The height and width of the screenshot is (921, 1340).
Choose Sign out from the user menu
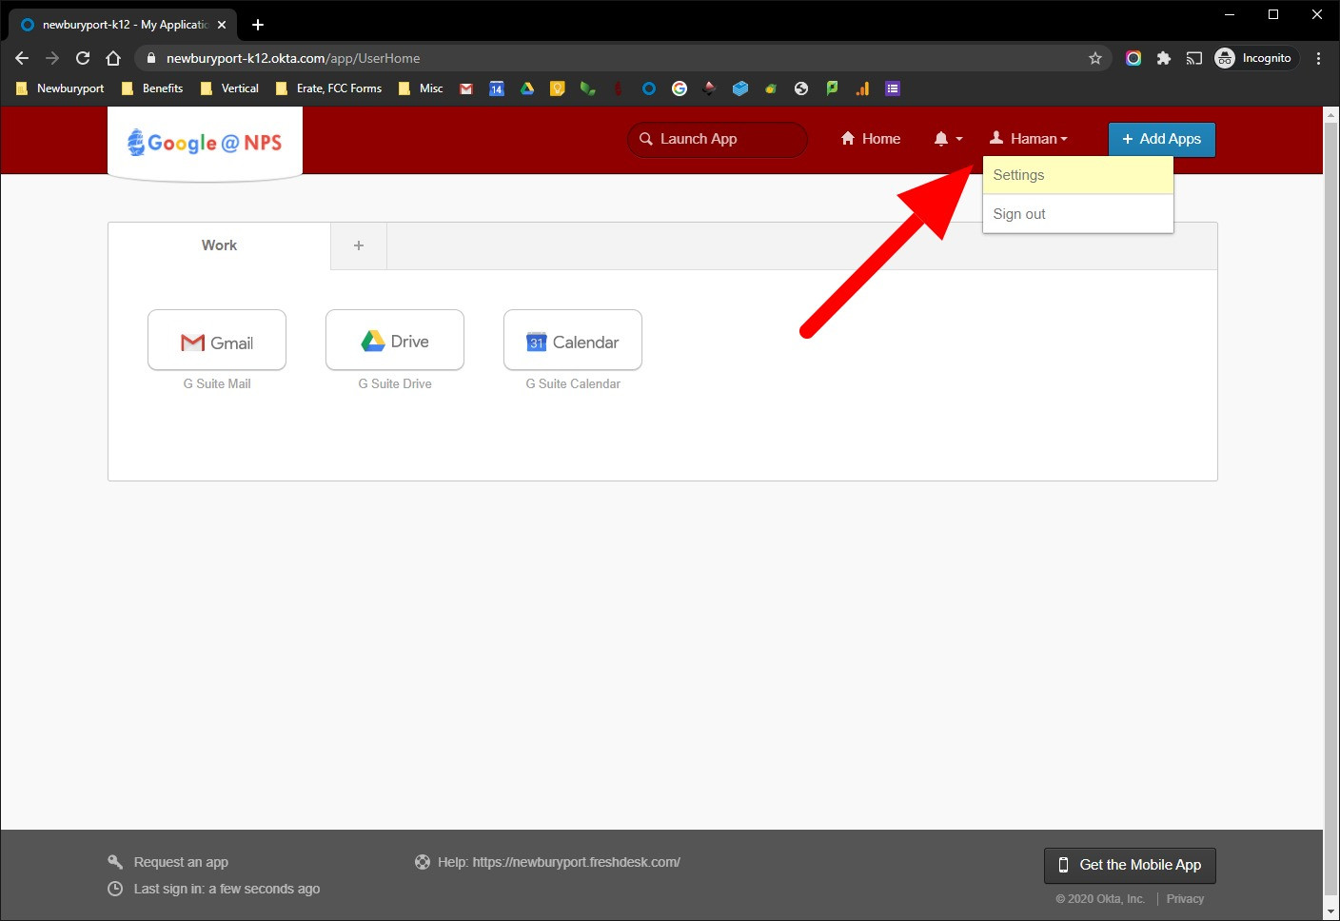coord(1077,214)
